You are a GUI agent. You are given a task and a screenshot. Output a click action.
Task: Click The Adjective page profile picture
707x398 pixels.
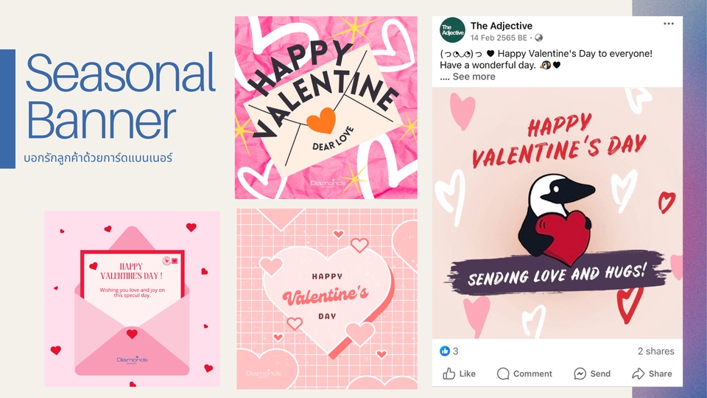(x=452, y=30)
